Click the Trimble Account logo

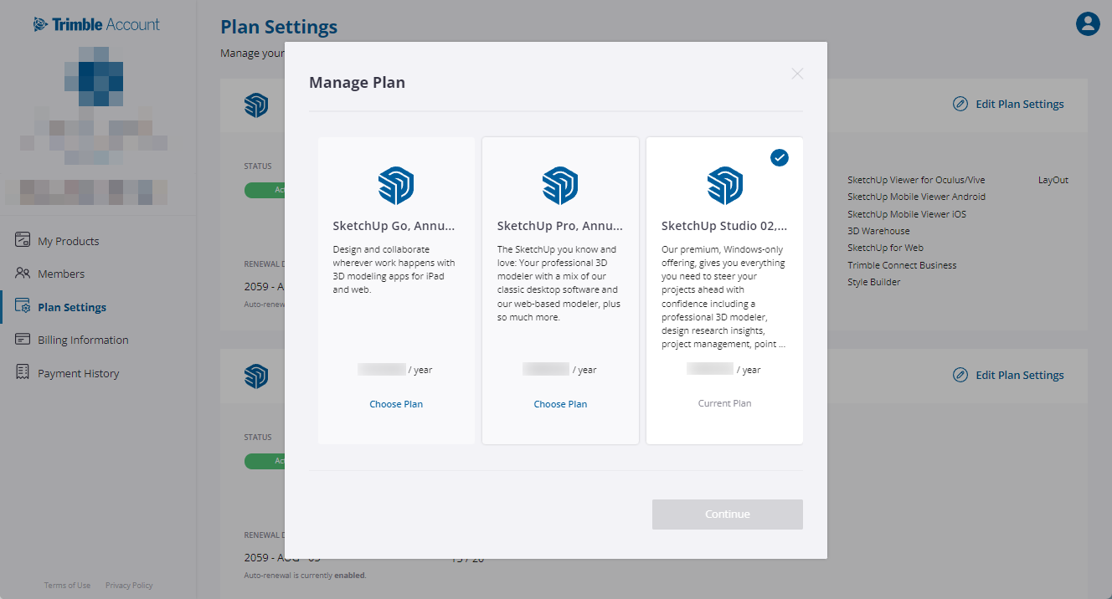pos(96,24)
